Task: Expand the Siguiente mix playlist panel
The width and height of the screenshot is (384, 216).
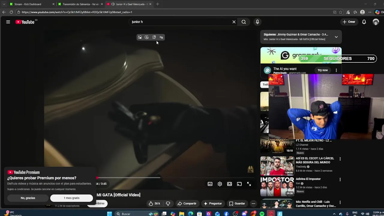Action: click(x=336, y=37)
